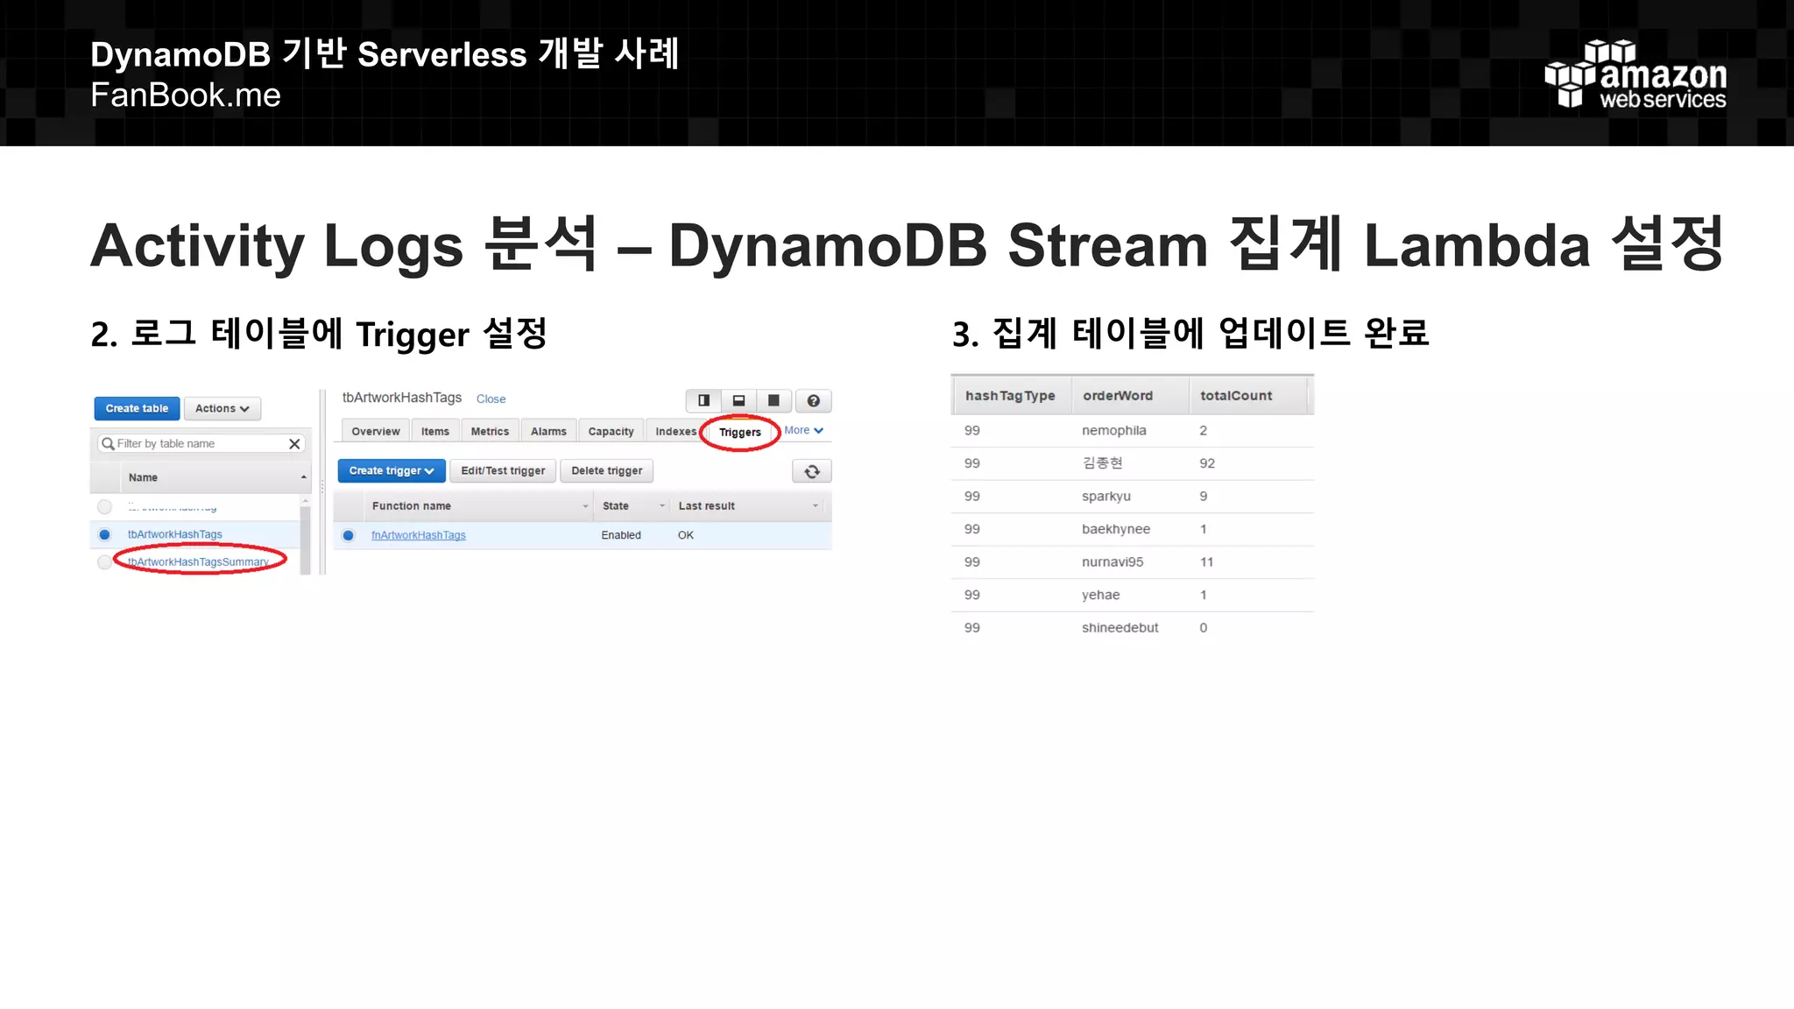The width and height of the screenshot is (1794, 1009).
Task: Click the totalCount value 11
Action: (1206, 562)
